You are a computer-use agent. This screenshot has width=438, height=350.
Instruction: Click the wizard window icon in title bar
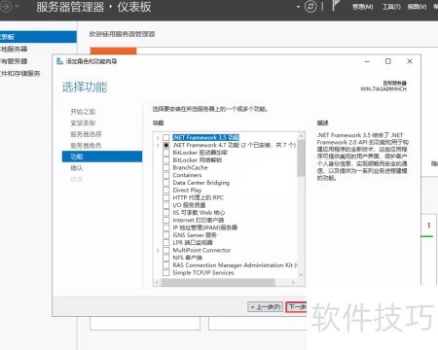(x=59, y=61)
